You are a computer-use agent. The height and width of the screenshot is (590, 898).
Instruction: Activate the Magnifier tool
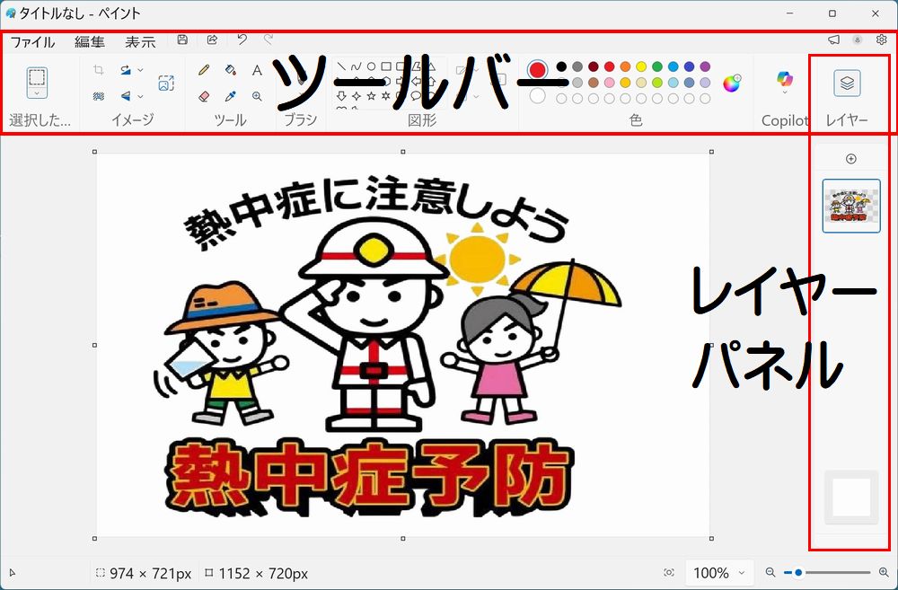(257, 95)
